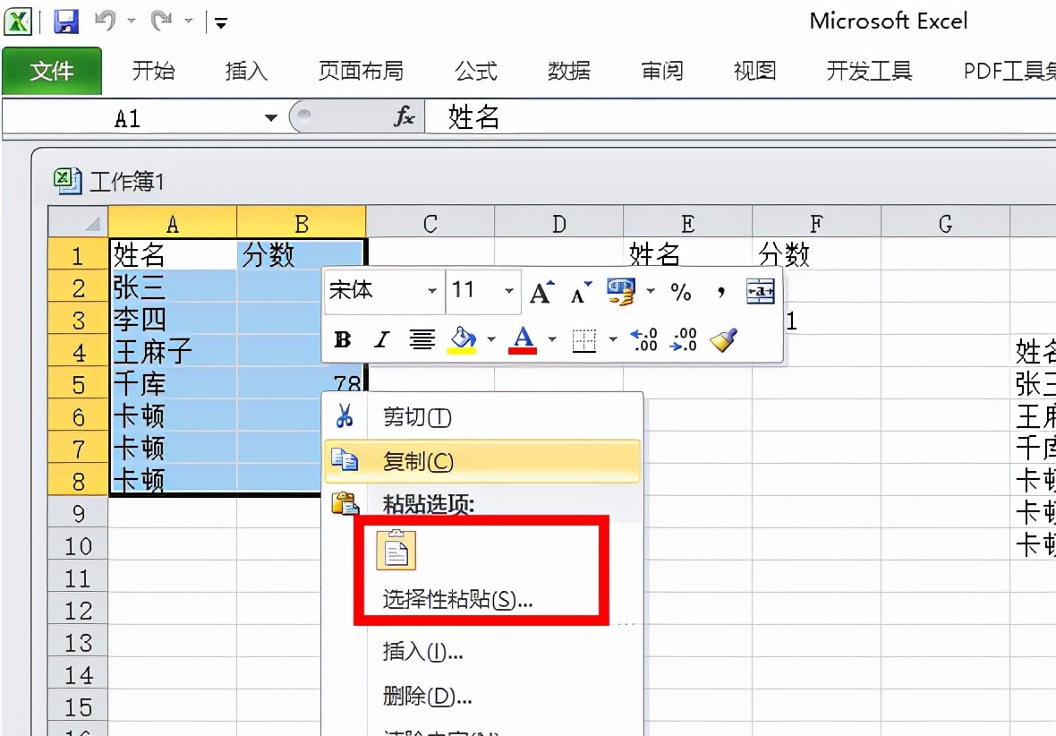Open the 文件 tab

click(x=52, y=71)
